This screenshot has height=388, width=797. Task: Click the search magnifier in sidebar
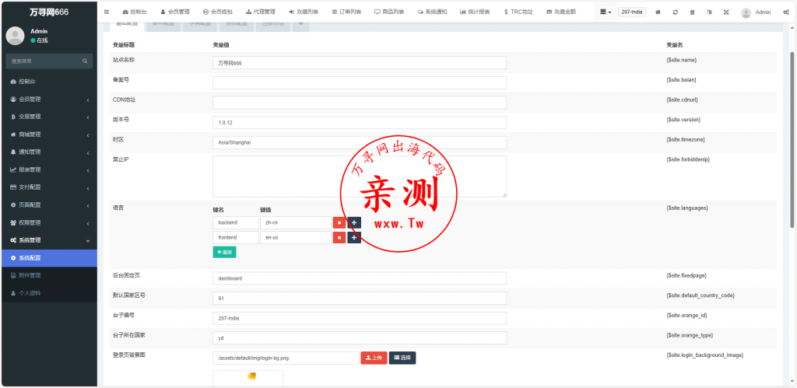pos(85,61)
